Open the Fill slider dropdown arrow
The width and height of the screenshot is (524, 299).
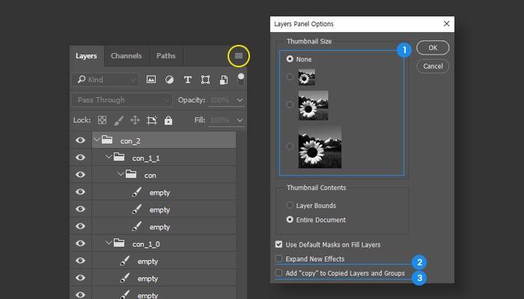[x=240, y=120]
